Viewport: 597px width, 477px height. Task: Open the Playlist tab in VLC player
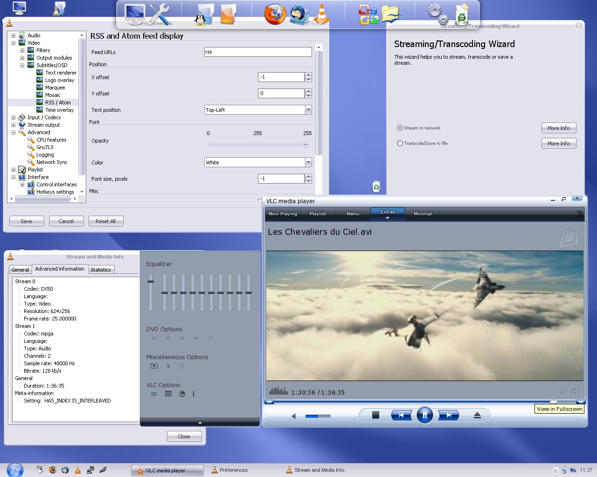tap(318, 213)
